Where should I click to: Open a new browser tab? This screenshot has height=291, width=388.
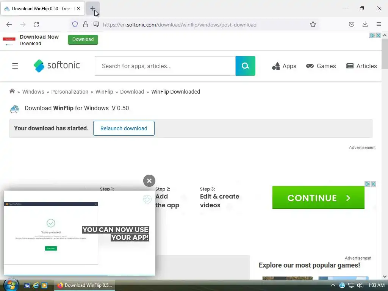(x=92, y=8)
